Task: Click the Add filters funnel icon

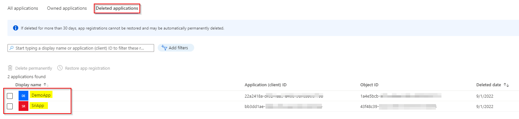Action: (164, 48)
